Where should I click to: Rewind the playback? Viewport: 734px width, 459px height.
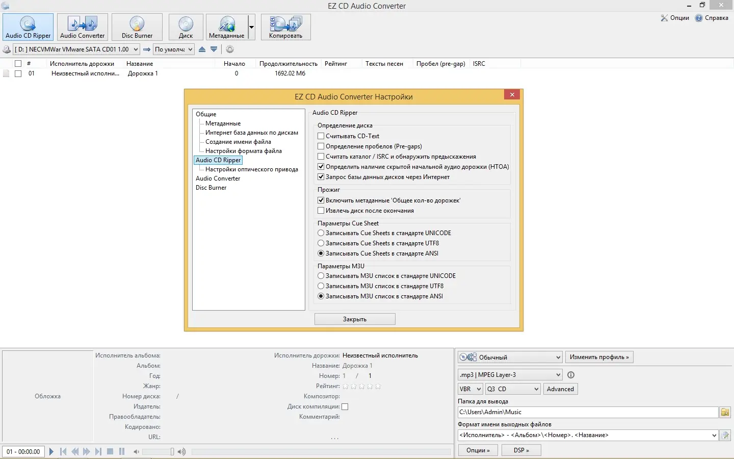[x=75, y=451]
